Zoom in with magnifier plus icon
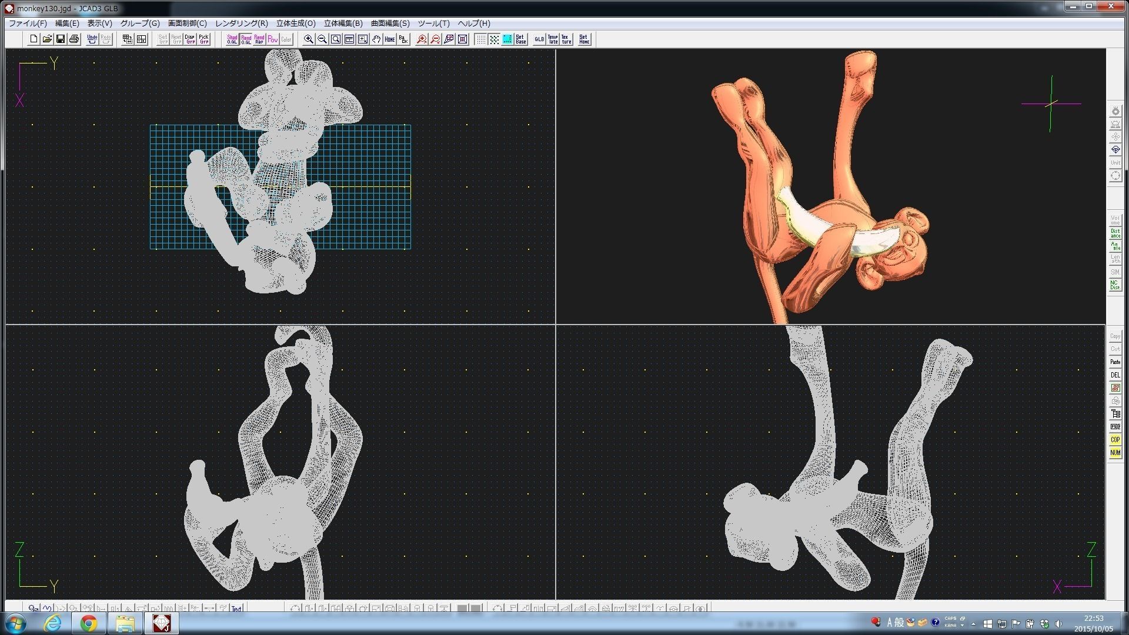This screenshot has width=1129, height=635. [x=309, y=39]
